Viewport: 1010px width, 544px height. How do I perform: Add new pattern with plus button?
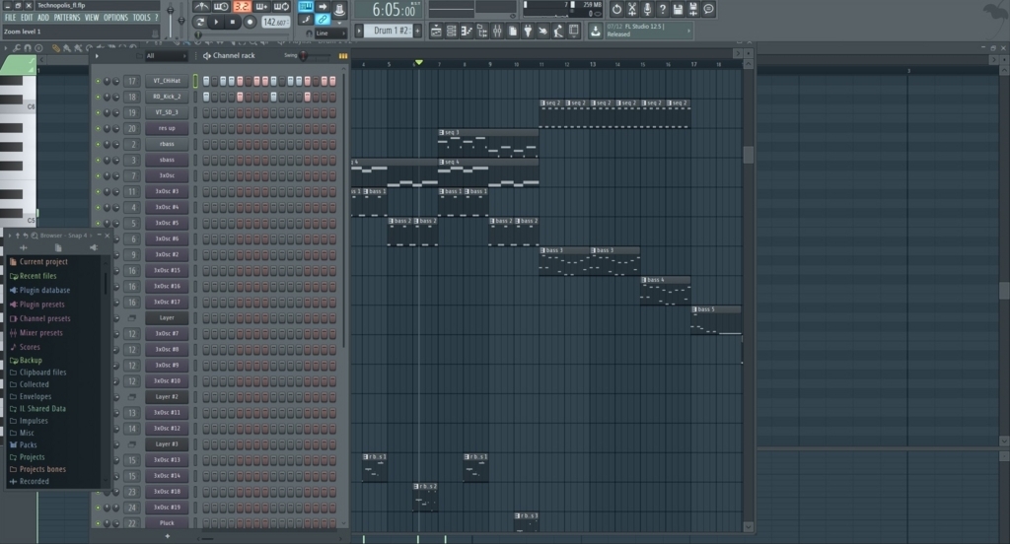coord(418,31)
